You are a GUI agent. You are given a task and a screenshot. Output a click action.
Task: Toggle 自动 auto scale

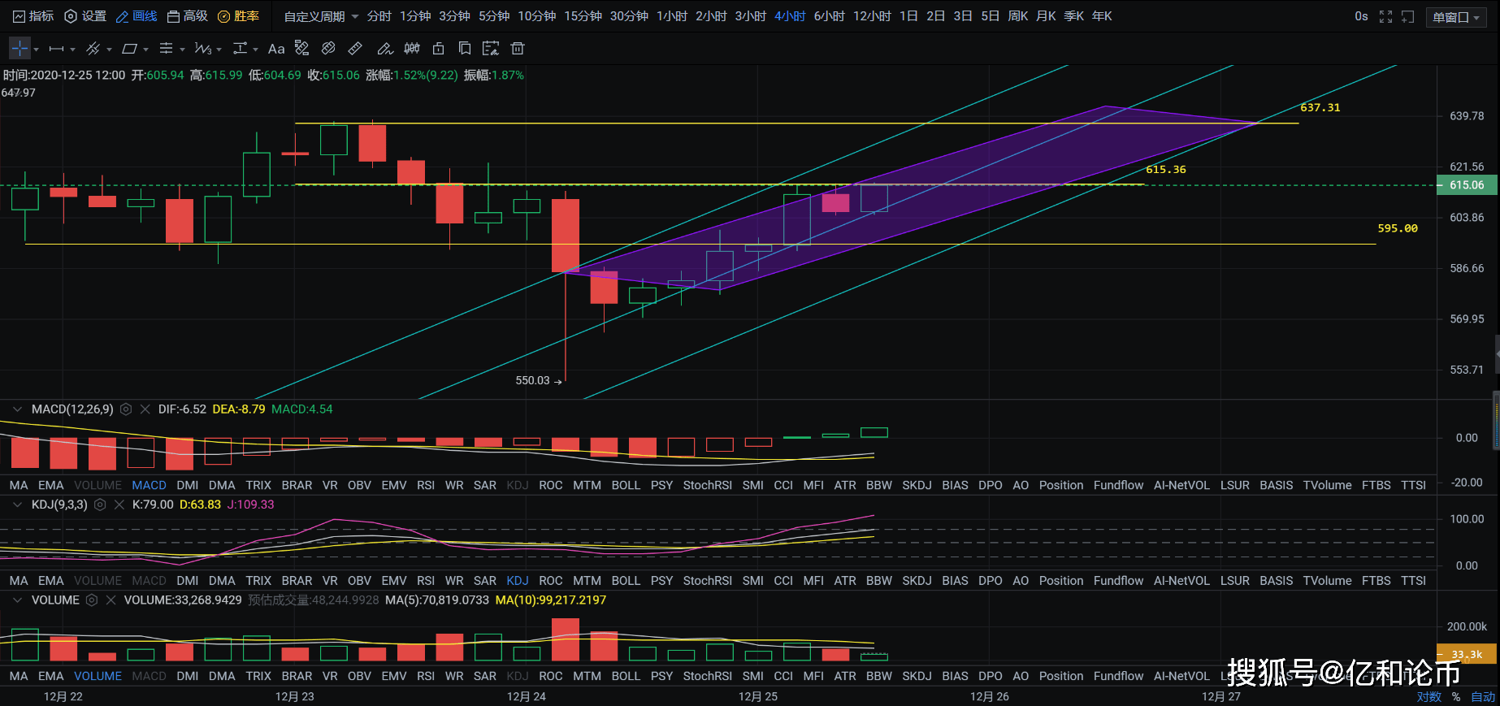[x=1483, y=696]
